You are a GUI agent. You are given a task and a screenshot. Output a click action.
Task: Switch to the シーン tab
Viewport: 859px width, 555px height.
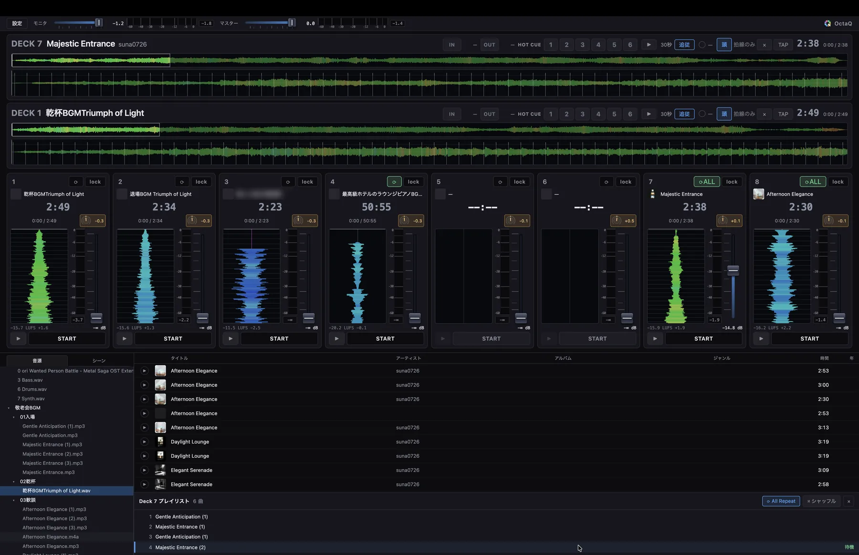[x=99, y=360]
